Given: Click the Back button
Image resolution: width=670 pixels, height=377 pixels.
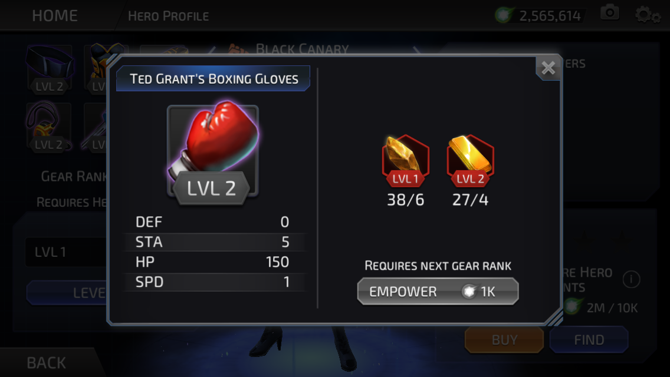Looking at the screenshot, I should tap(46, 363).
